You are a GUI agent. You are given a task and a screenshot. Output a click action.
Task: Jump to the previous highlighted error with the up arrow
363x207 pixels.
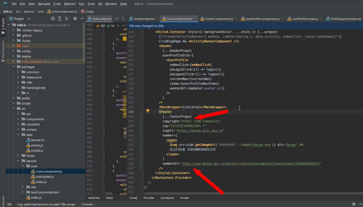119,26
